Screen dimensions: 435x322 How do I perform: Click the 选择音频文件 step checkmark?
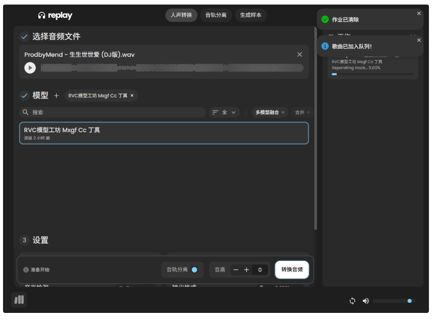point(24,37)
